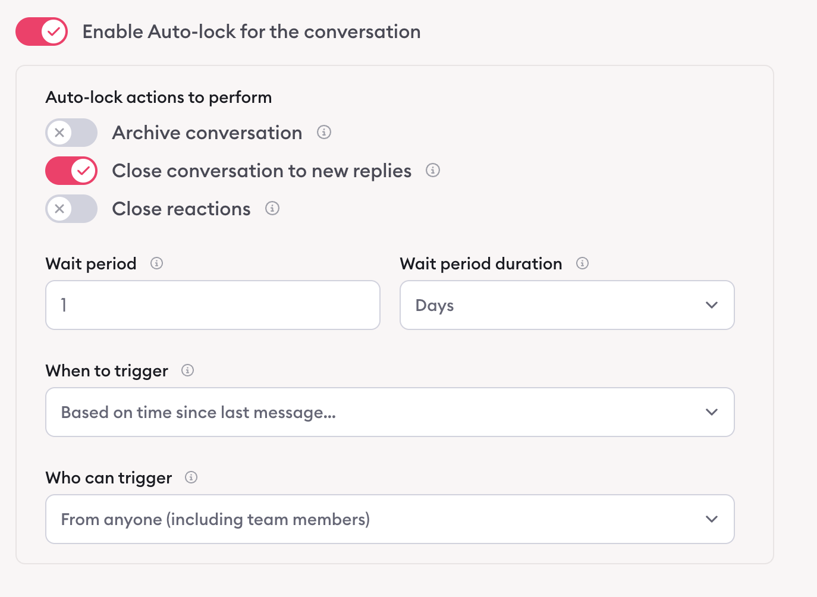Screen dimensions: 817x597
Task: Click the Close reactions label text
Action: [181, 209]
